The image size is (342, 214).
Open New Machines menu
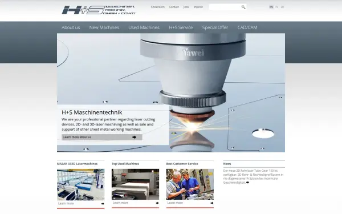[104, 27]
